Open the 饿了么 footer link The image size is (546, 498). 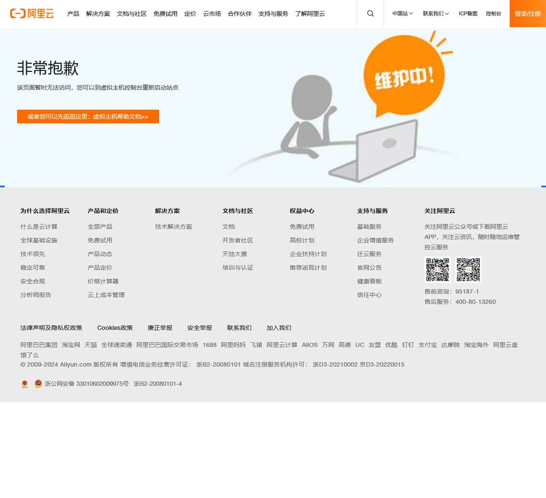29,355
